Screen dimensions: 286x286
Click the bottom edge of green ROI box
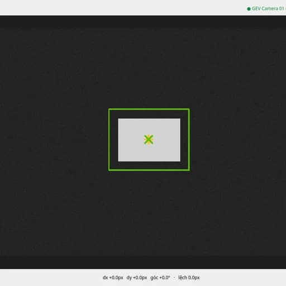[149, 170]
